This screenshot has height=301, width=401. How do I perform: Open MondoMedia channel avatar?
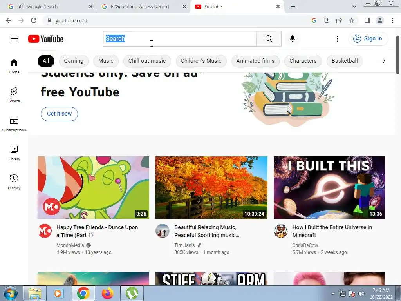click(45, 231)
